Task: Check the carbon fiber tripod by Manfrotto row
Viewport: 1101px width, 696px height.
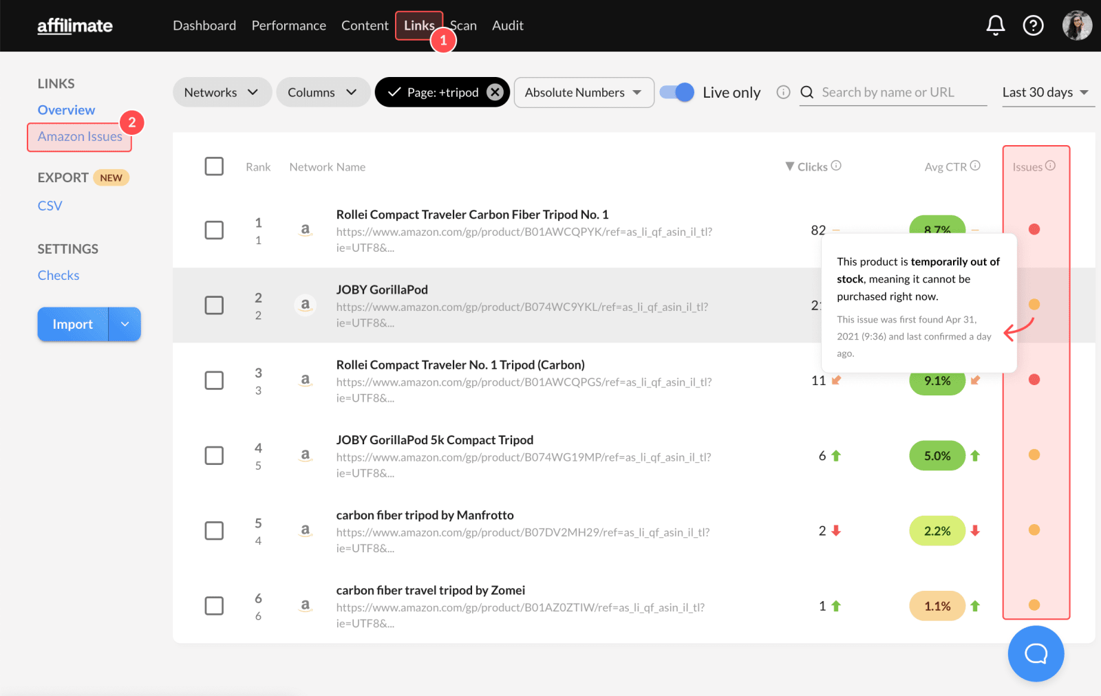Action: pyautogui.click(x=214, y=530)
